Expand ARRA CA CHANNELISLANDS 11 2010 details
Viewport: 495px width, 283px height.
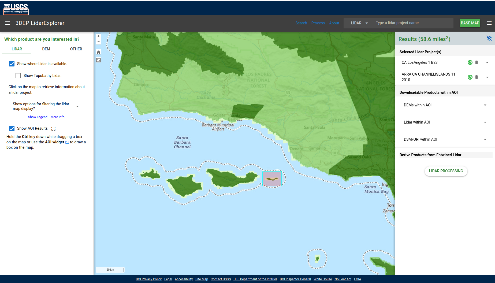coord(487,77)
